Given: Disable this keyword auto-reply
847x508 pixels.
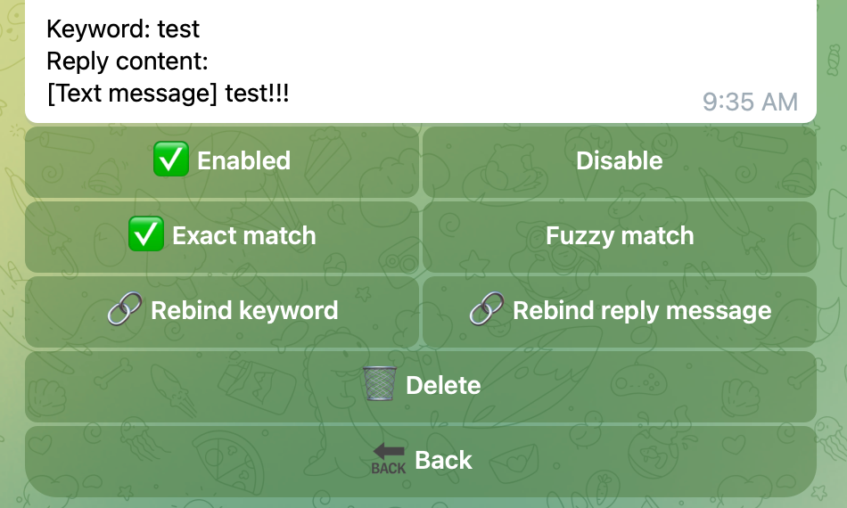Looking at the screenshot, I should (619, 161).
